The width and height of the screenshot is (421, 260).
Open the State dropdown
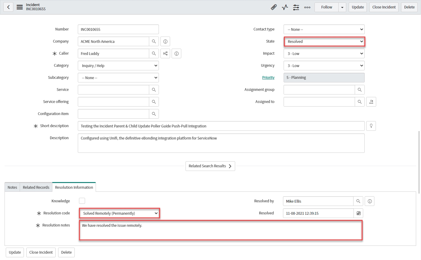pyautogui.click(x=324, y=41)
